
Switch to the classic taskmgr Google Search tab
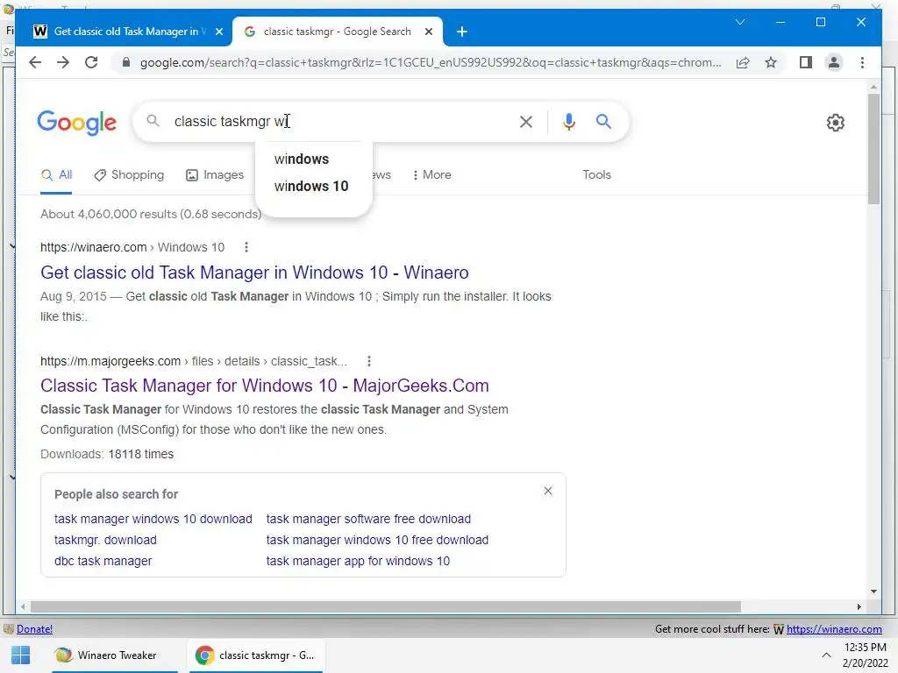pos(338,32)
